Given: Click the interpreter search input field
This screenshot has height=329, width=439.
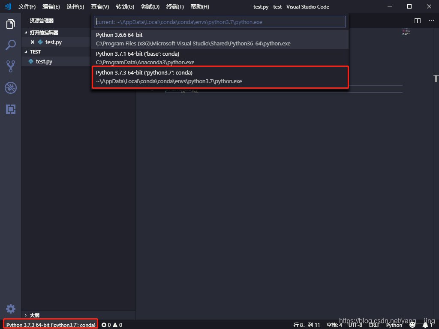Looking at the screenshot, I should [x=220, y=22].
